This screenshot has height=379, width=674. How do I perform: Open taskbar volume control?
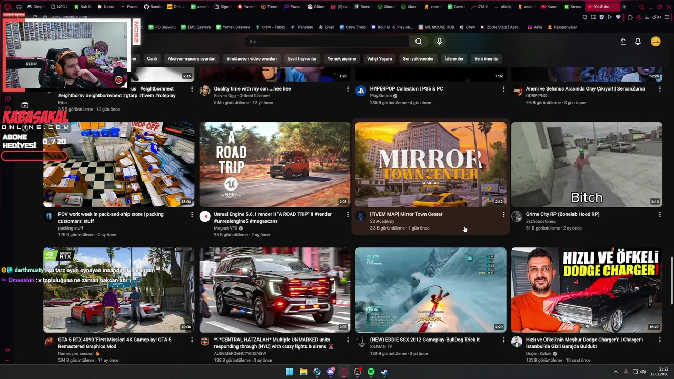pyautogui.click(x=642, y=372)
